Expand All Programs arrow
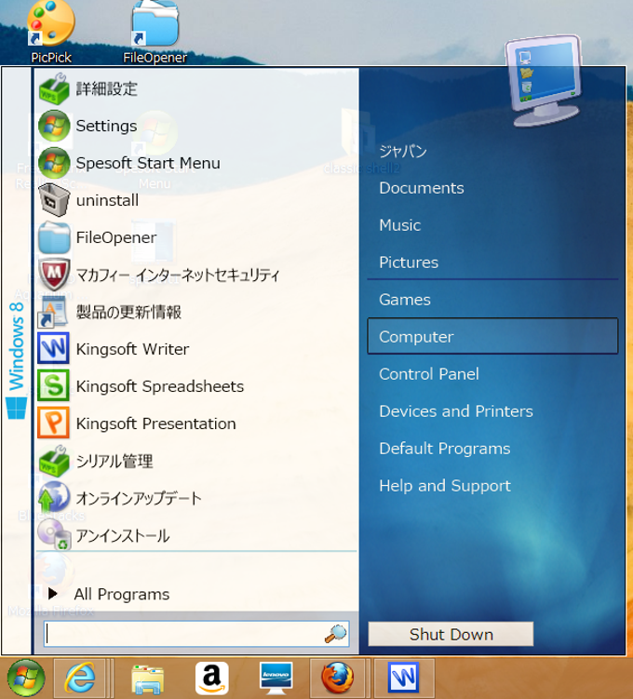The height and width of the screenshot is (699, 633). click(53, 593)
